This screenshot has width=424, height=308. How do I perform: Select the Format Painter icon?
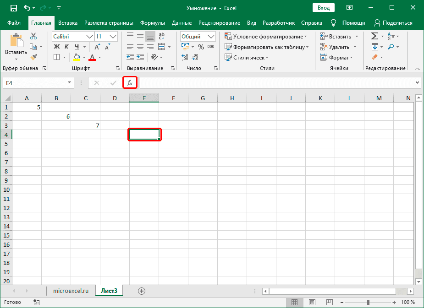[x=33, y=57]
